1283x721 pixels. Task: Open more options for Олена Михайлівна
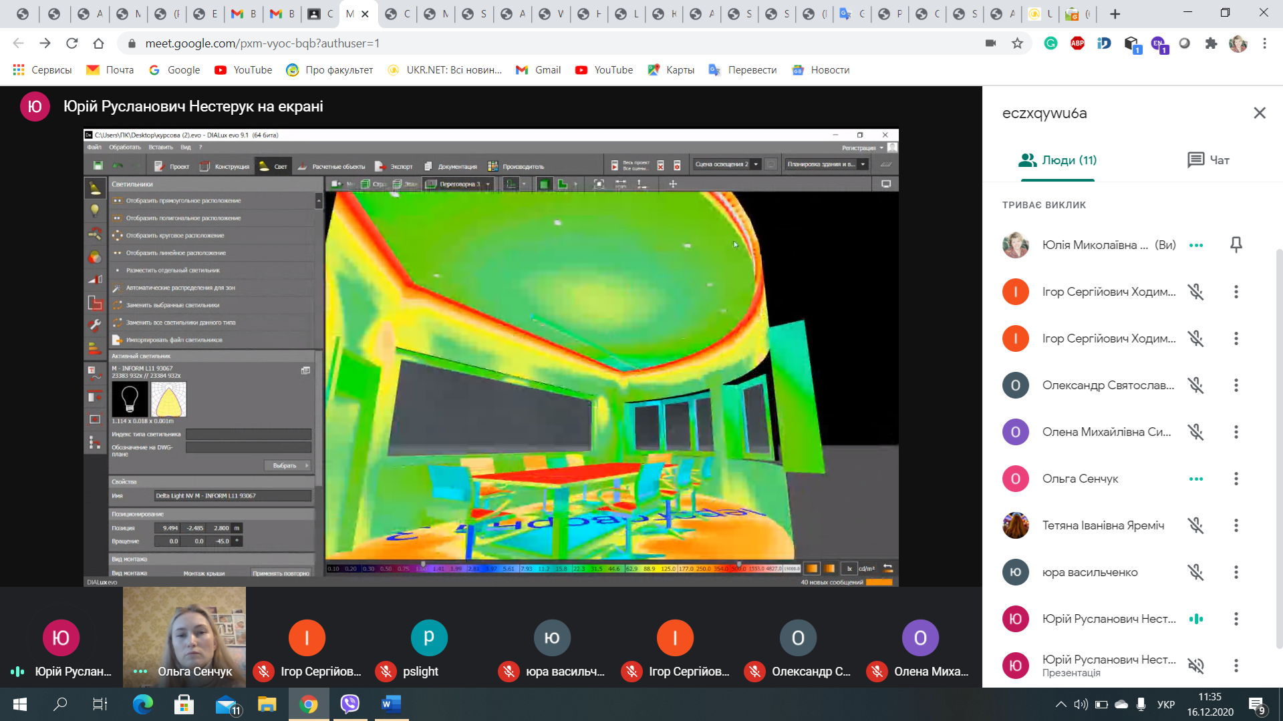pos(1236,432)
